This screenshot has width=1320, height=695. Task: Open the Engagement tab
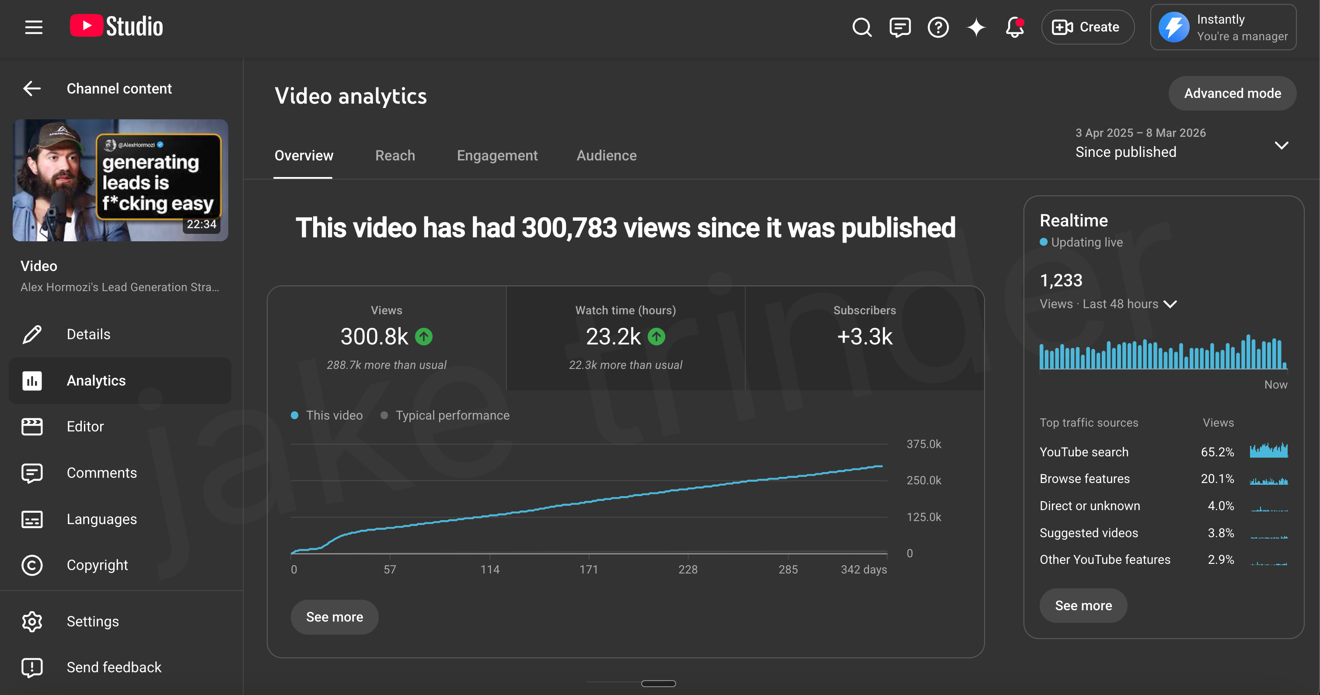497,155
